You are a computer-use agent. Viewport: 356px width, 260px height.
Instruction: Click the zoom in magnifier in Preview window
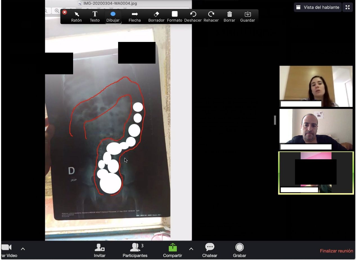point(57,11)
